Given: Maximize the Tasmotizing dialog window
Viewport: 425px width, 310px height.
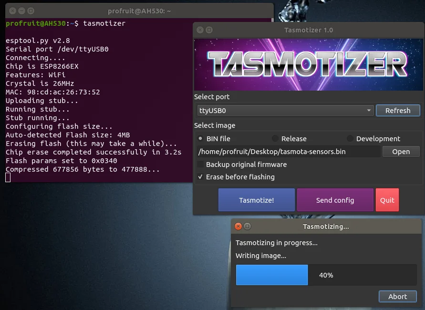Looking at the screenshot, I should coord(247,226).
